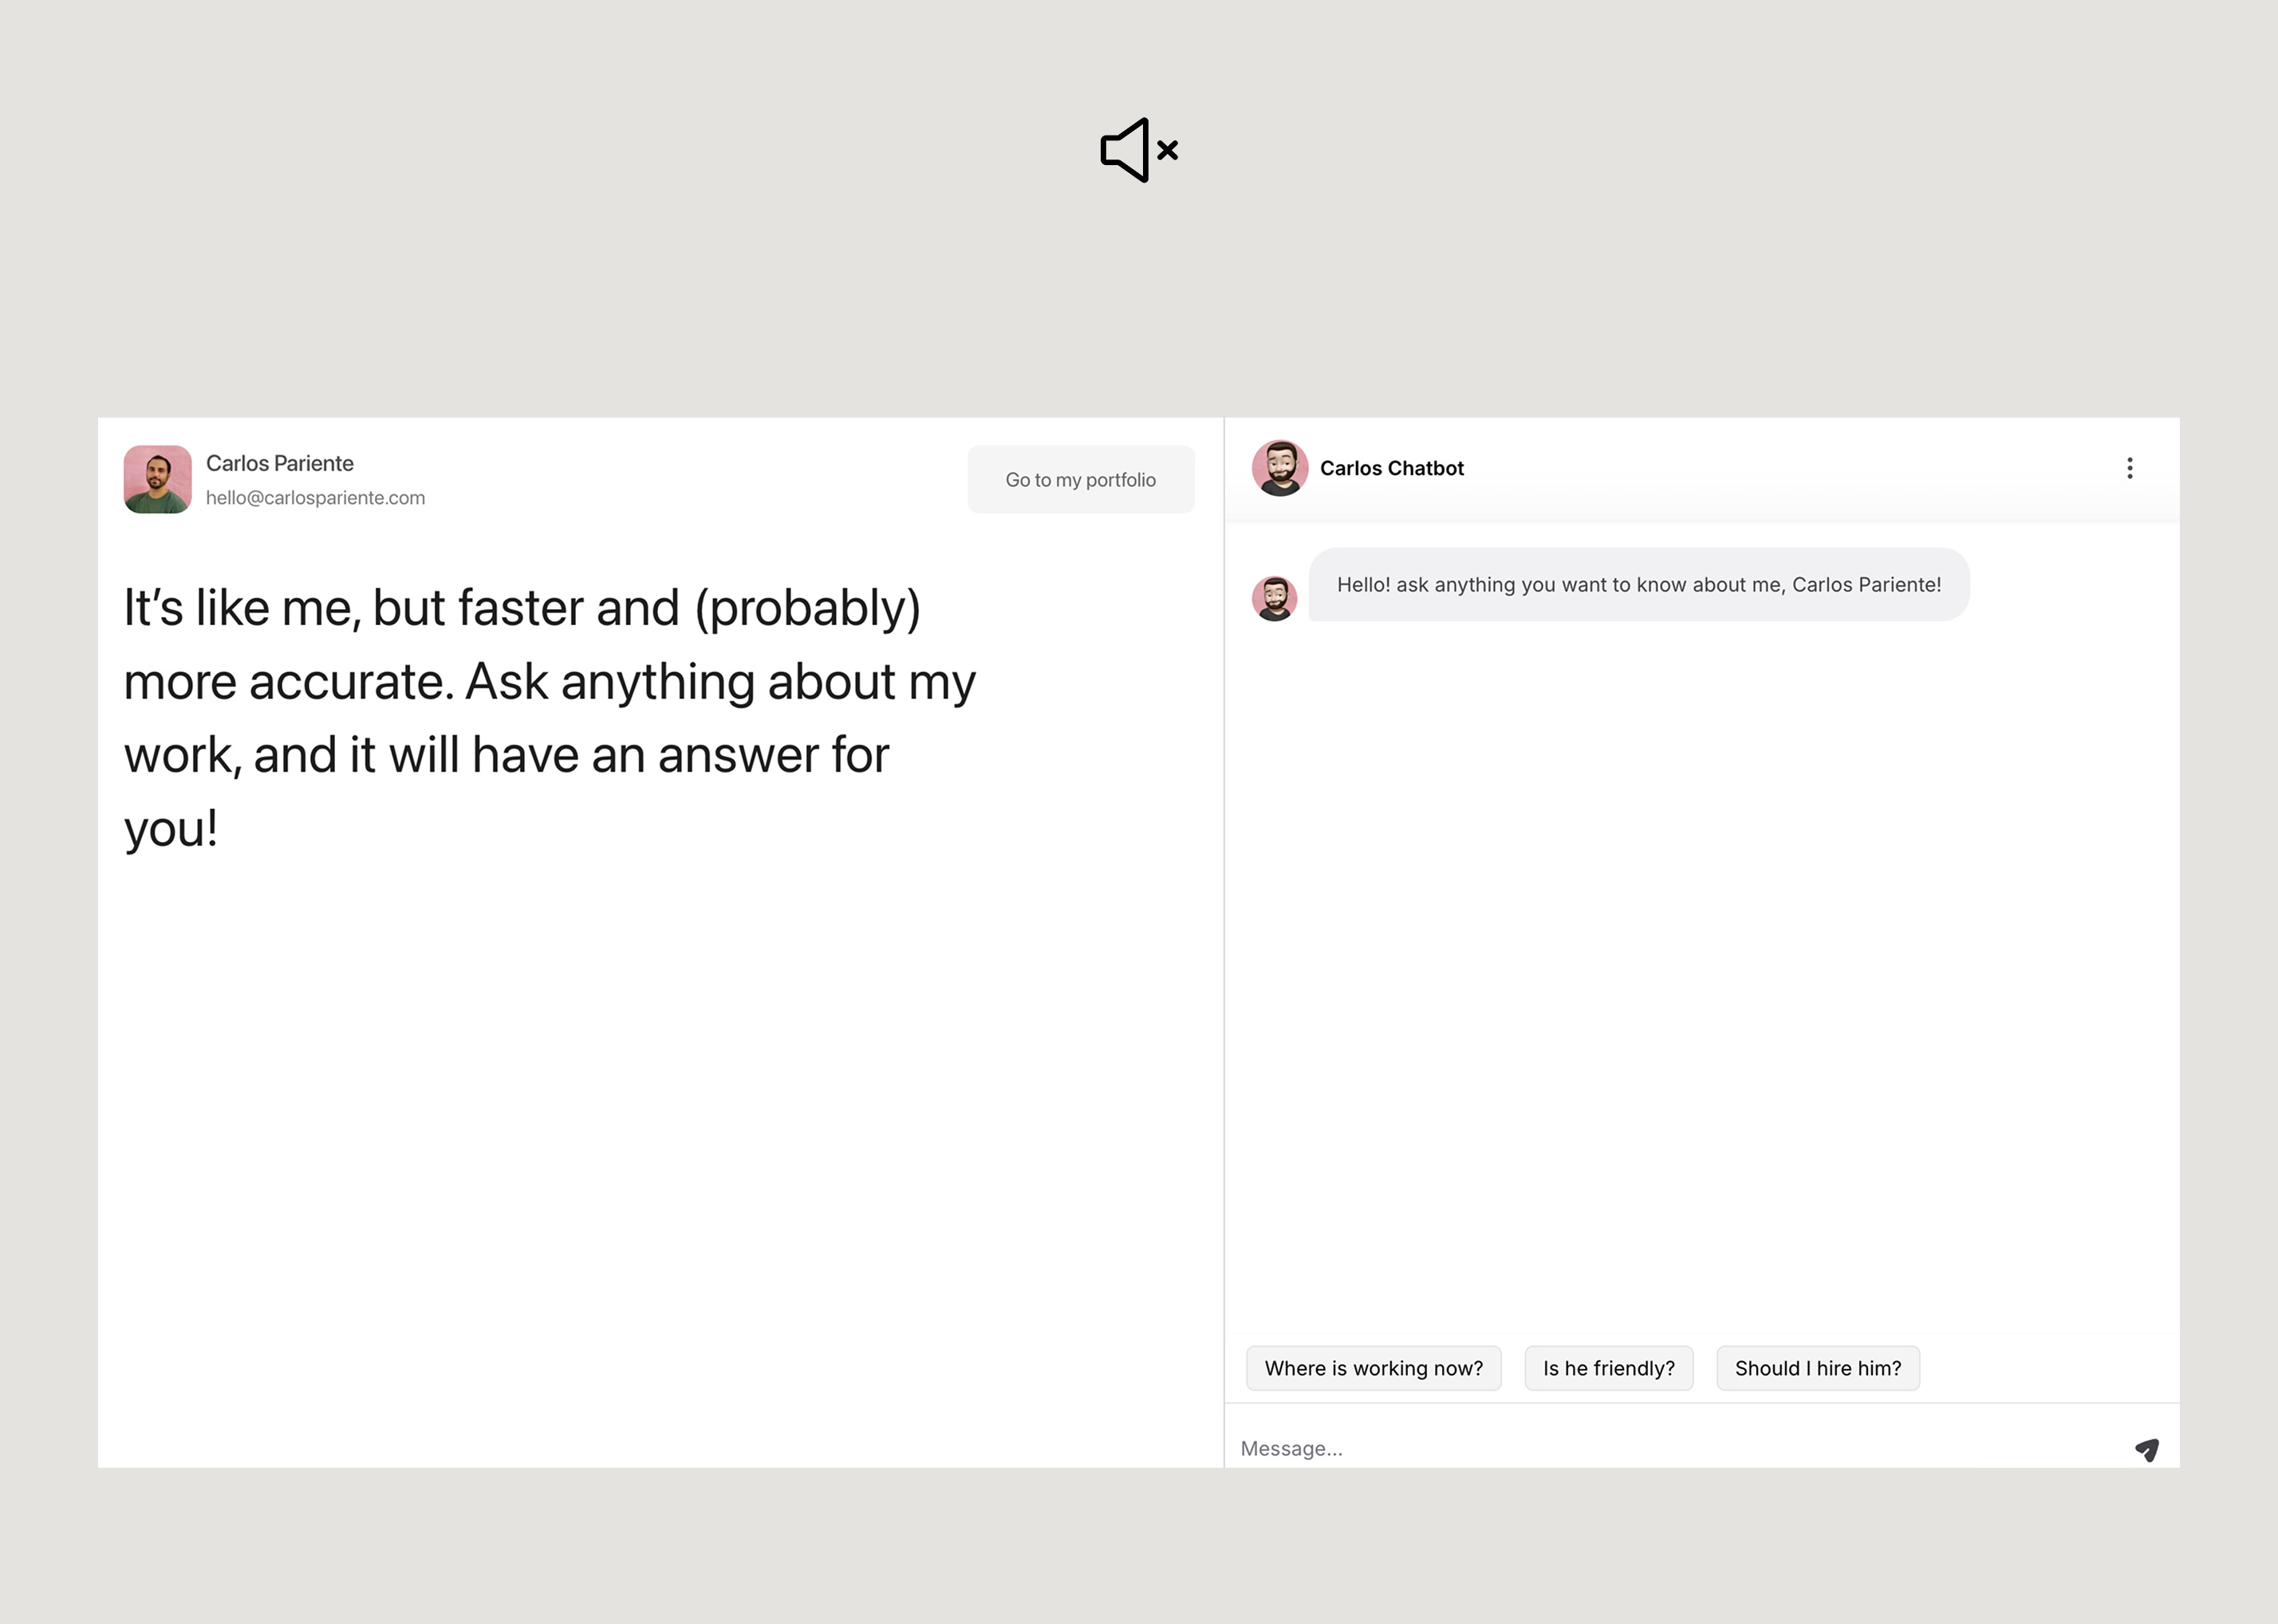Click the Carlos Chatbot header avatar
Image resolution: width=2278 pixels, height=1624 pixels.
(1279, 468)
